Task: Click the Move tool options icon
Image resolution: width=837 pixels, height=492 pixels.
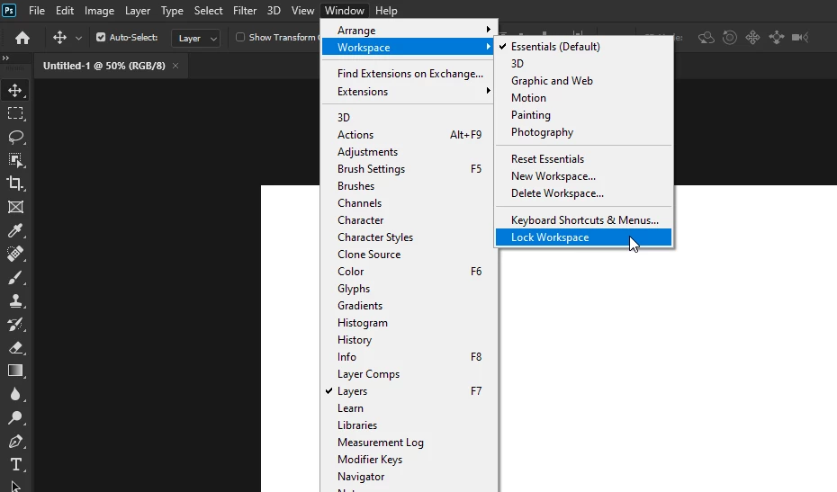Action: click(x=59, y=38)
